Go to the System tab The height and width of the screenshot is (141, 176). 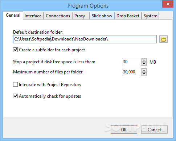click(150, 16)
